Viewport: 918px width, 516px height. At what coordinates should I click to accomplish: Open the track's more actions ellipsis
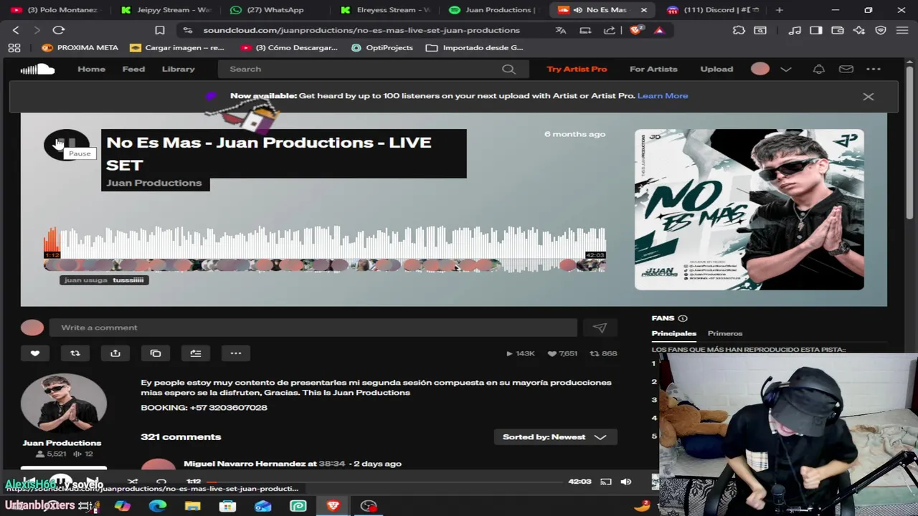click(x=235, y=353)
